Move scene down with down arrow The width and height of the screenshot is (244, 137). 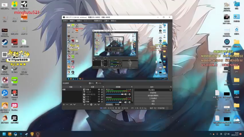(74, 104)
